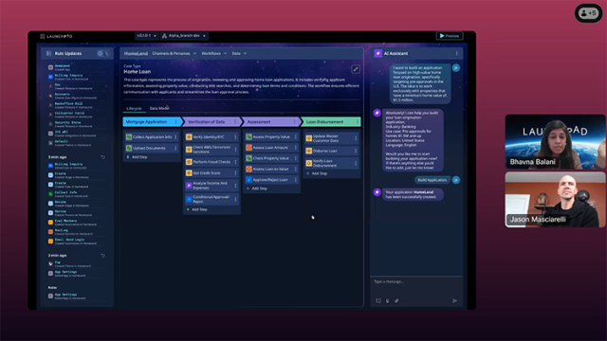Open the HomeLend application menu
Image resolution: width=607 pixels, height=341 pixels.
coord(136,53)
